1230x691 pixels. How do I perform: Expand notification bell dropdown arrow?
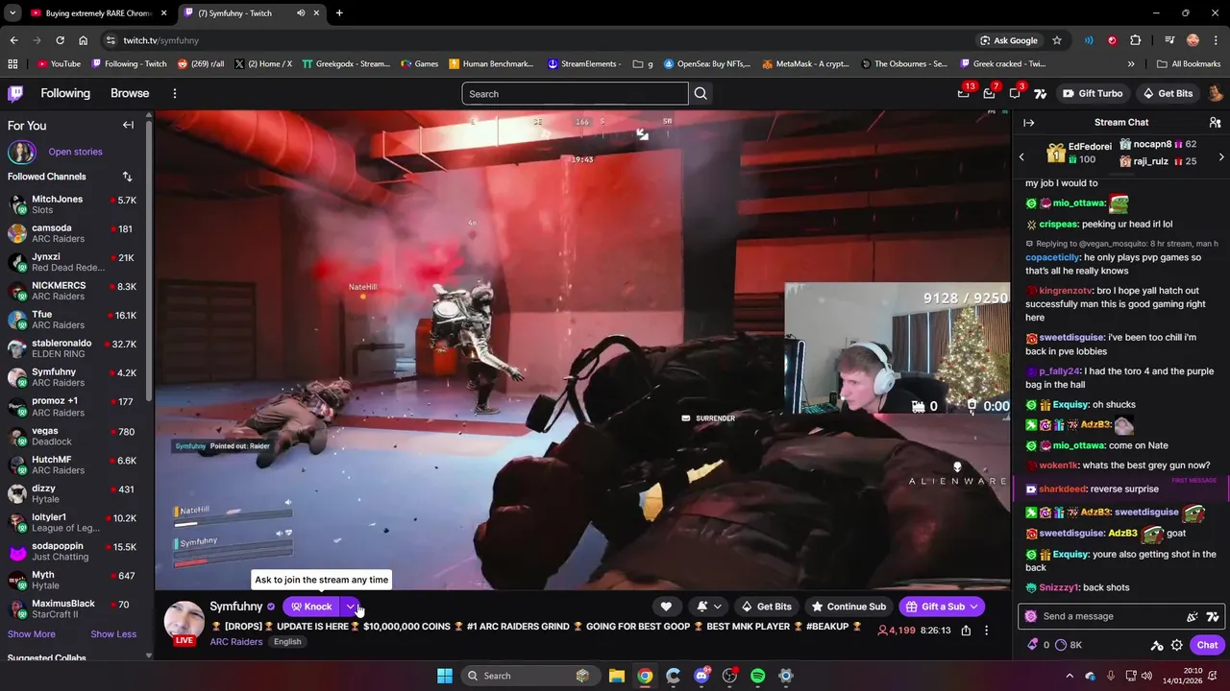point(717,607)
